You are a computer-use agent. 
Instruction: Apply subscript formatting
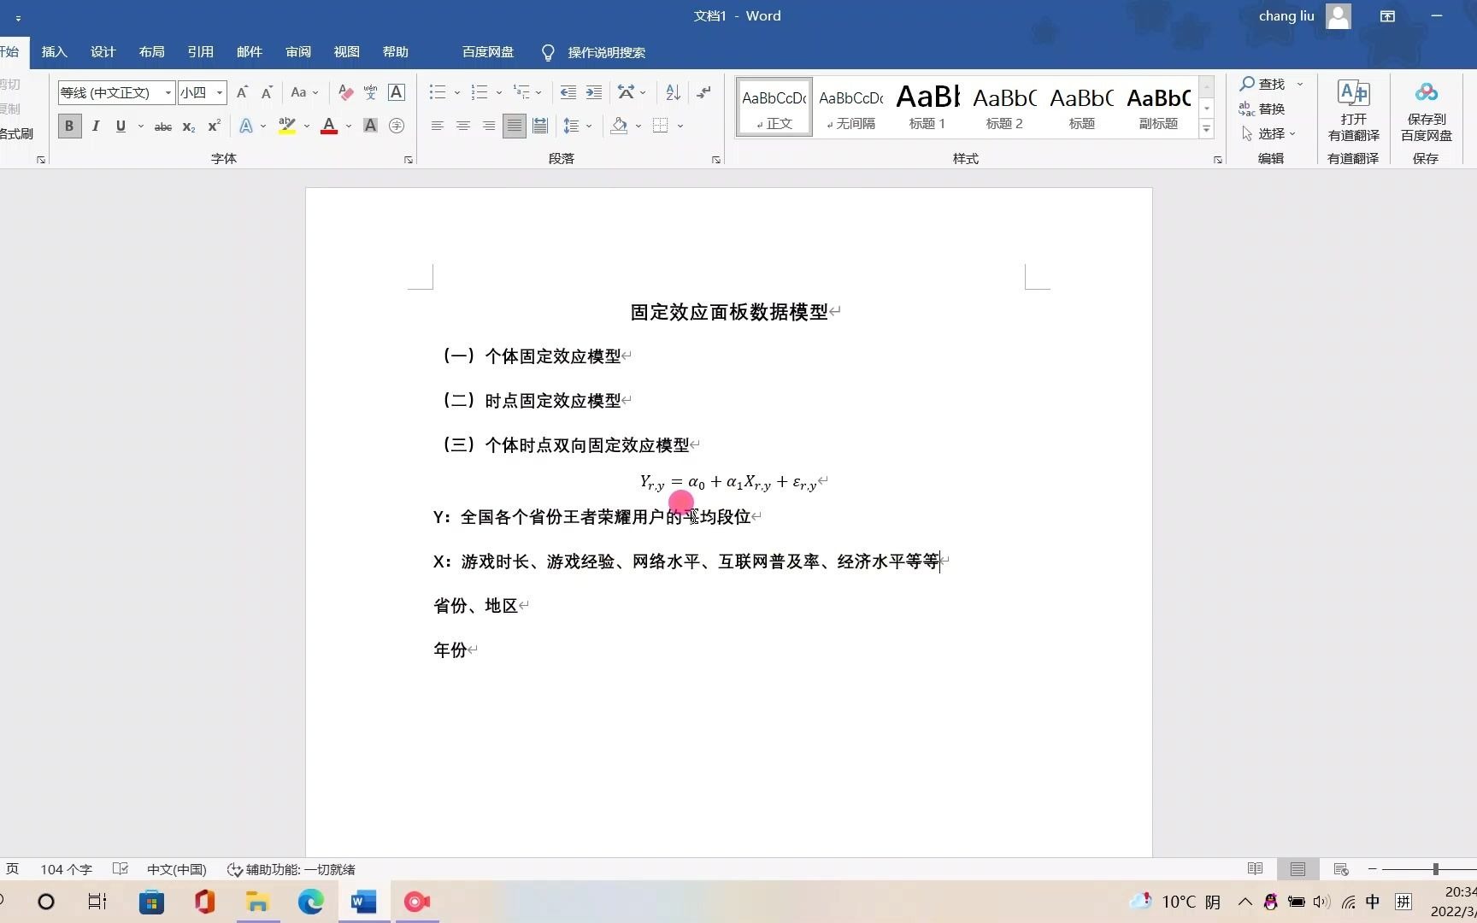tap(187, 127)
